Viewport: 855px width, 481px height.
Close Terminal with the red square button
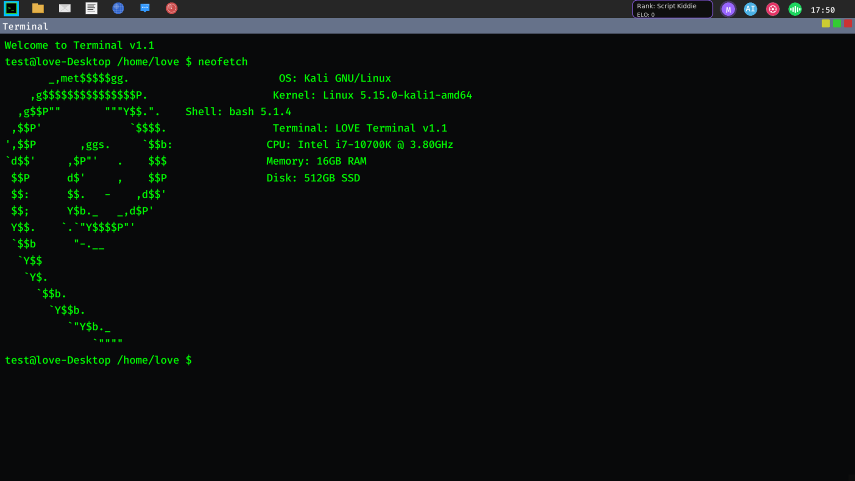coord(848,24)
